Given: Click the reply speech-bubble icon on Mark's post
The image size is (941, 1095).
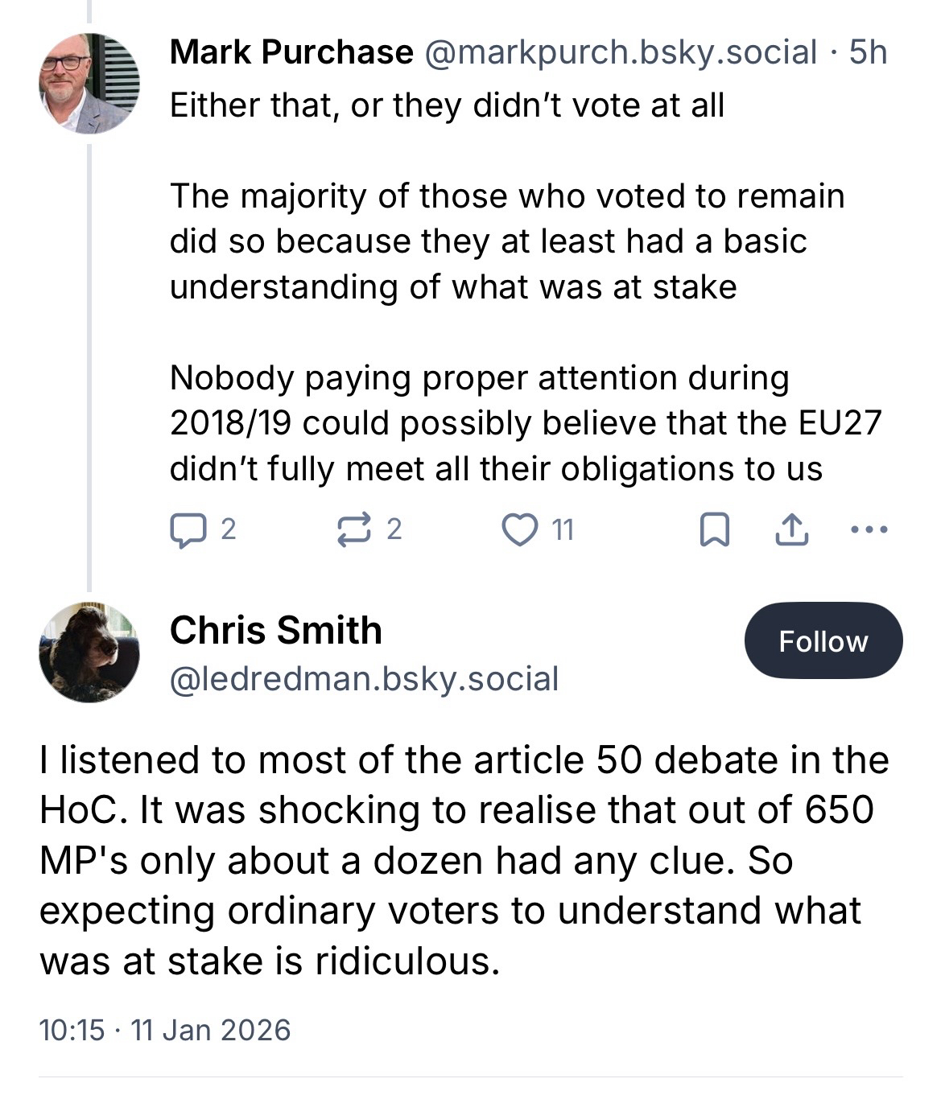Looking at the screenshot, I should [186, 530].
